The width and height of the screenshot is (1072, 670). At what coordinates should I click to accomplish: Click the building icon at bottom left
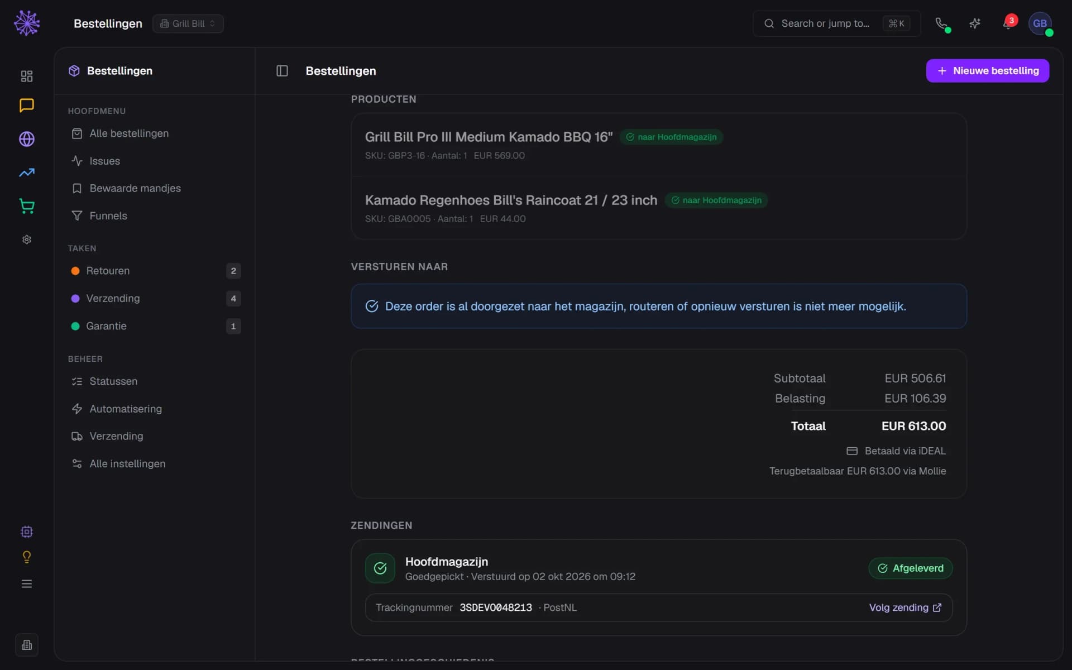coord(27,645)
